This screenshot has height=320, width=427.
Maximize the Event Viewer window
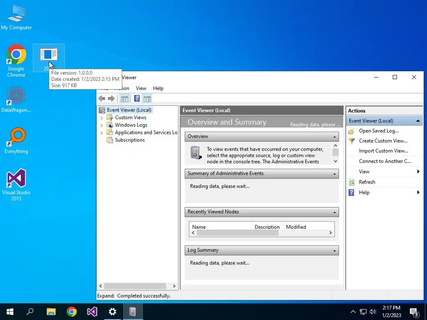pyautogui.click(x=395, y=77)
